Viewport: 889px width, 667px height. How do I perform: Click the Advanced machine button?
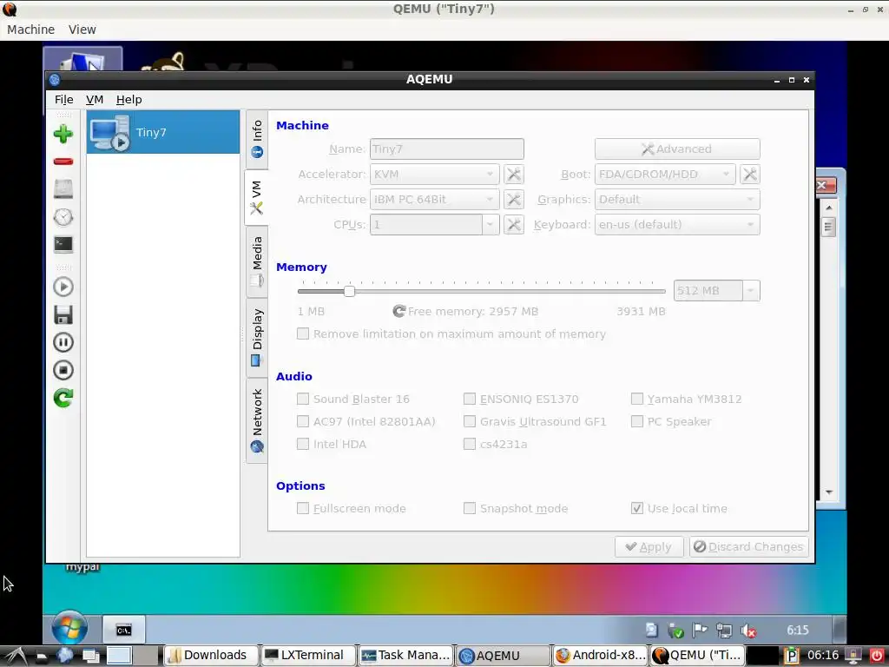pyautogui.click(x=677, y=149)
